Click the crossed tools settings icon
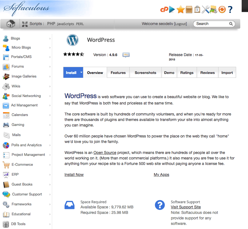Image resolution: width=248 pixels, height=229 pixels. coord(206,9)
